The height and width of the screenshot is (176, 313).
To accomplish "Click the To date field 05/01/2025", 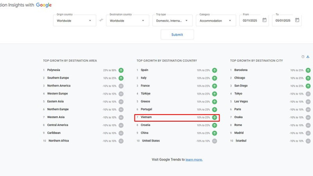I will (282, 21).
